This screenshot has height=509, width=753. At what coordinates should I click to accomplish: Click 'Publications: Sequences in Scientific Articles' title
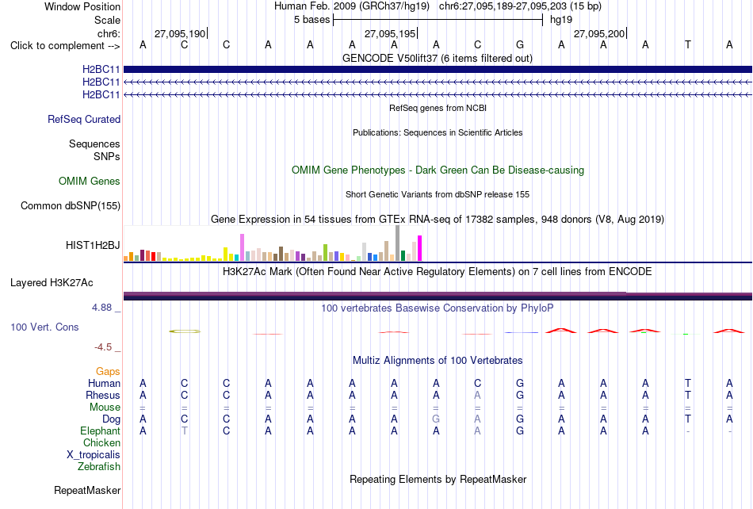pyautogui.click(x=438, y=132)
